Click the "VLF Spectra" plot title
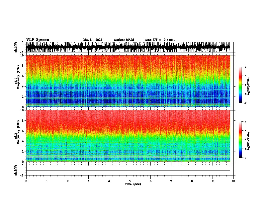263x203 pixels. (x=38, y=40)
